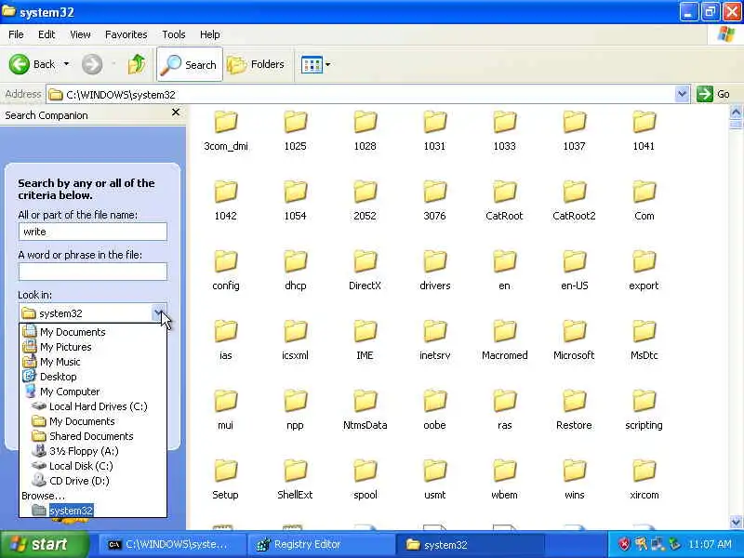
Task: Collapse the Look in dropdown arrow
Action: [159, 313]
